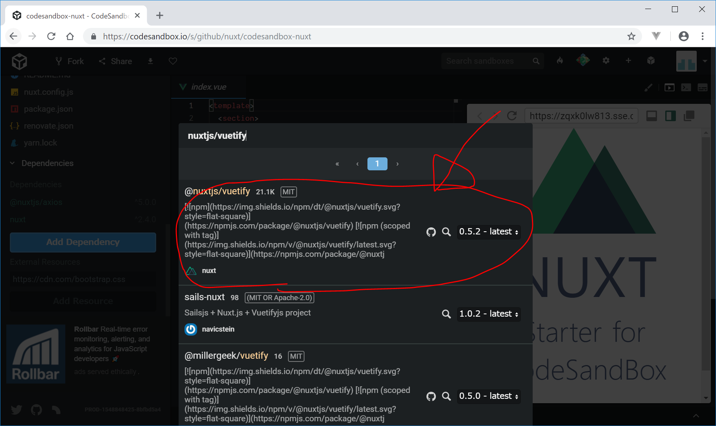Image resolution: width=716 pixels, height=426 pixels.
Task: Click the browser address bar URL
Action: coord(207,36)
